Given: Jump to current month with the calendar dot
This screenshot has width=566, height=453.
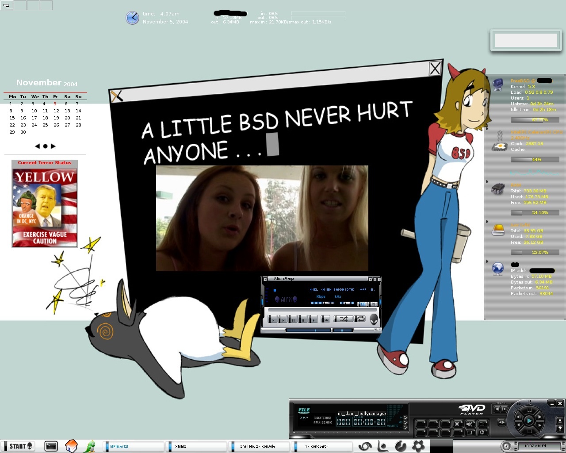Looking at the screenshot, I should click(45, 146).
